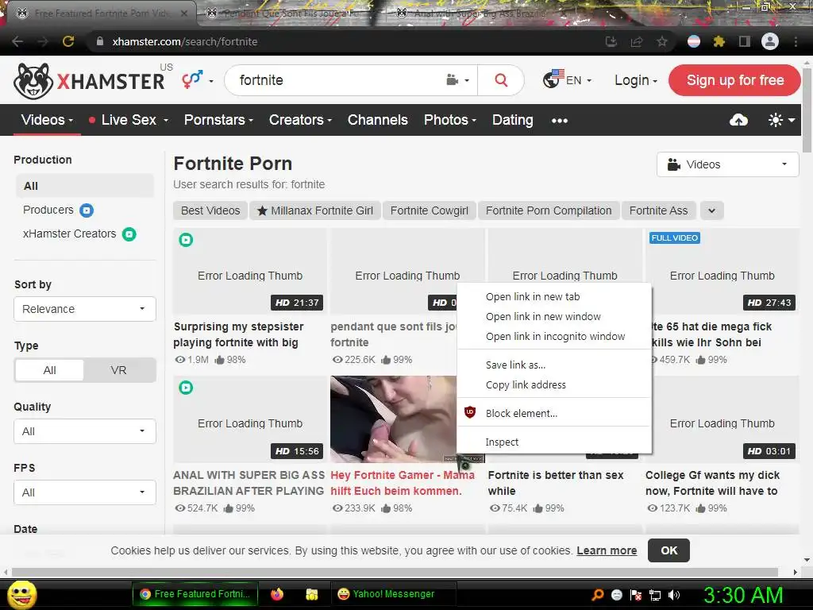Open the Login dropdown
Screen dimensions: 813x610
coord(636,80)
